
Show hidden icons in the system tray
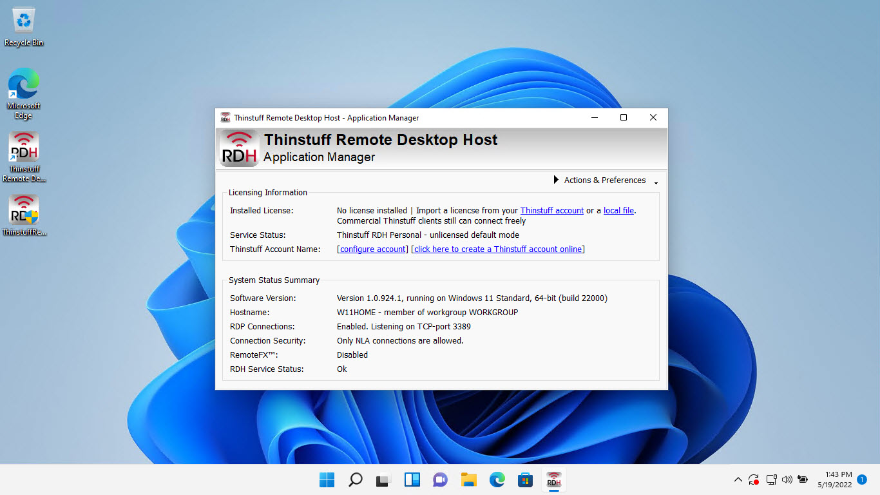tap(738, 480)
